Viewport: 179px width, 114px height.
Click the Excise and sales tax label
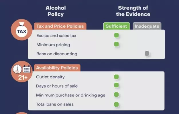[x=56, y=36]
